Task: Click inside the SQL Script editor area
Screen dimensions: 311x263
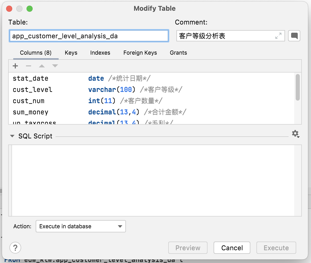Action: (x=153, y=180)
